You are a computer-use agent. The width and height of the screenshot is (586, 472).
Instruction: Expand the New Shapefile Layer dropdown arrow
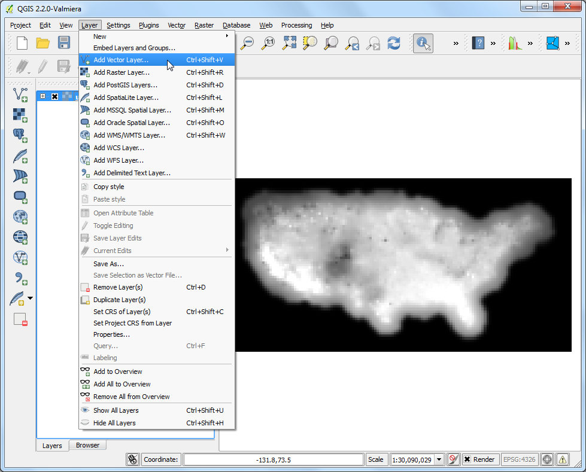pos(31,299)
